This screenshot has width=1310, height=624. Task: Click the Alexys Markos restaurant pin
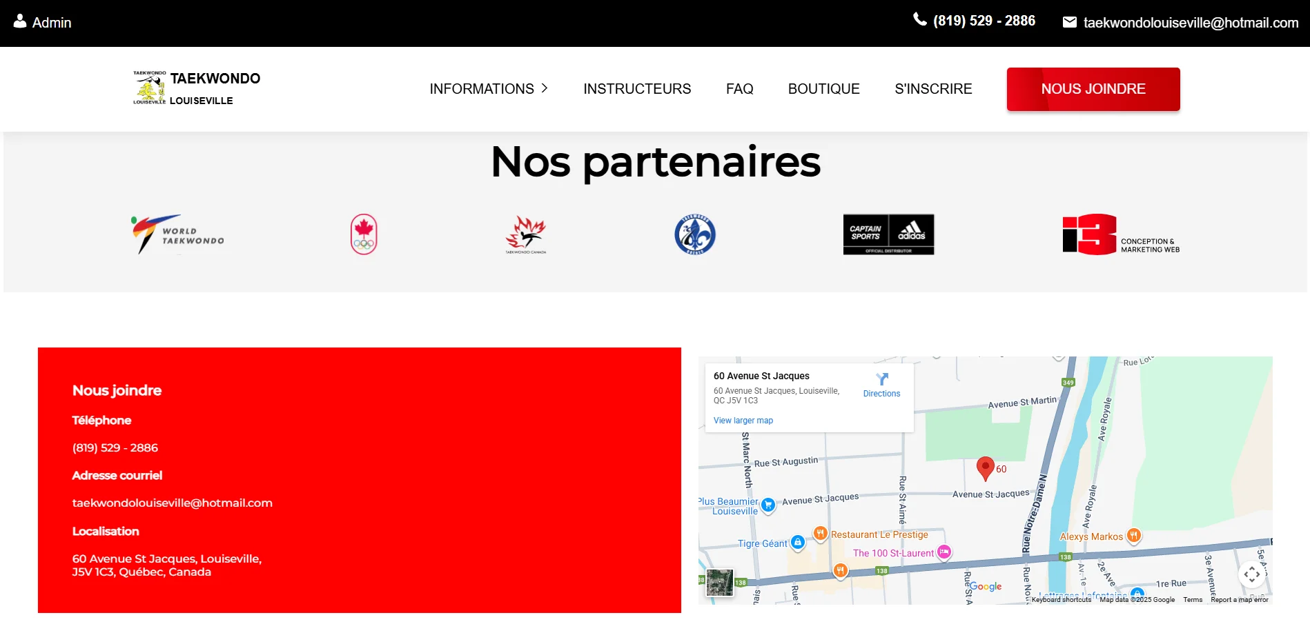click(x=1133, y=535)
